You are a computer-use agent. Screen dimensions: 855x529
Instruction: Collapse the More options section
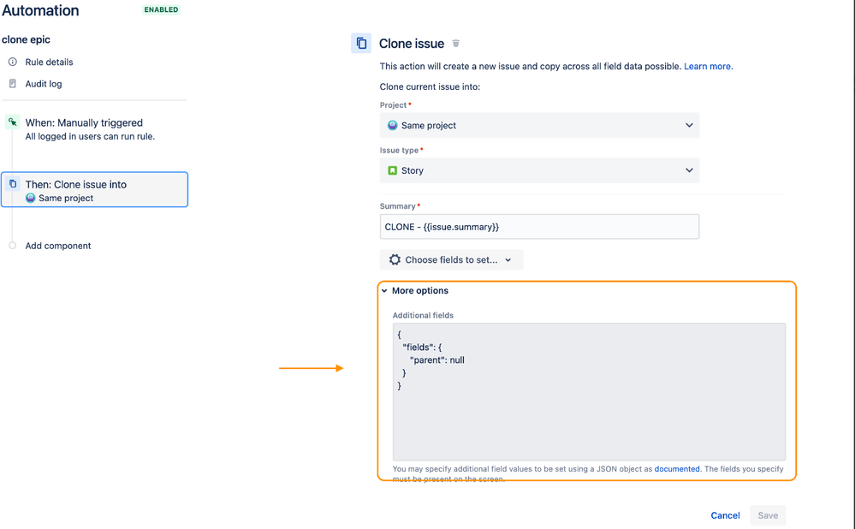(x=415, y=291)
